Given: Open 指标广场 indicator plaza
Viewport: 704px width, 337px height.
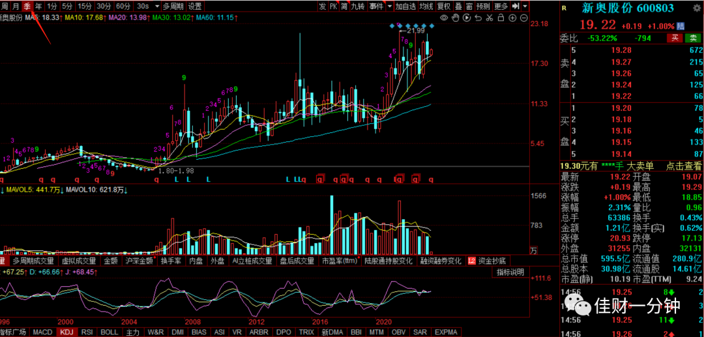Looking at the screenshot, I should pyautogui.click(x=14, y=332).
